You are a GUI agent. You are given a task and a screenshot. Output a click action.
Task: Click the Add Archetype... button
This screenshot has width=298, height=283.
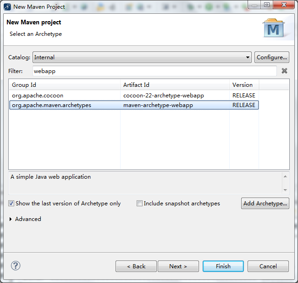click(265, 204)
